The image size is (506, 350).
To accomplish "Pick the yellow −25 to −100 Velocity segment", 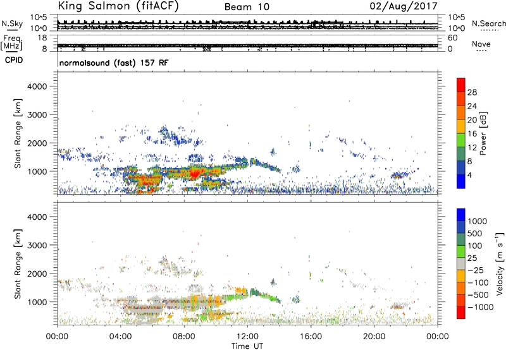I will coord(461,276).
